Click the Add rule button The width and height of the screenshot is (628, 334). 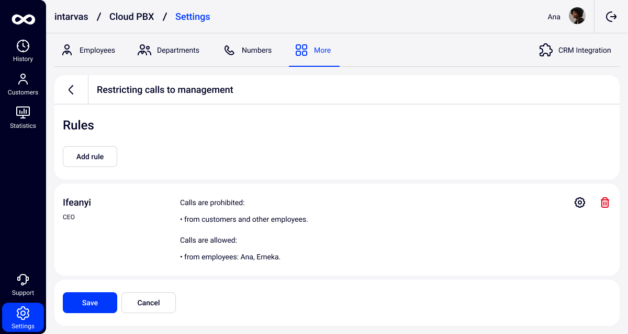[90, 157]
